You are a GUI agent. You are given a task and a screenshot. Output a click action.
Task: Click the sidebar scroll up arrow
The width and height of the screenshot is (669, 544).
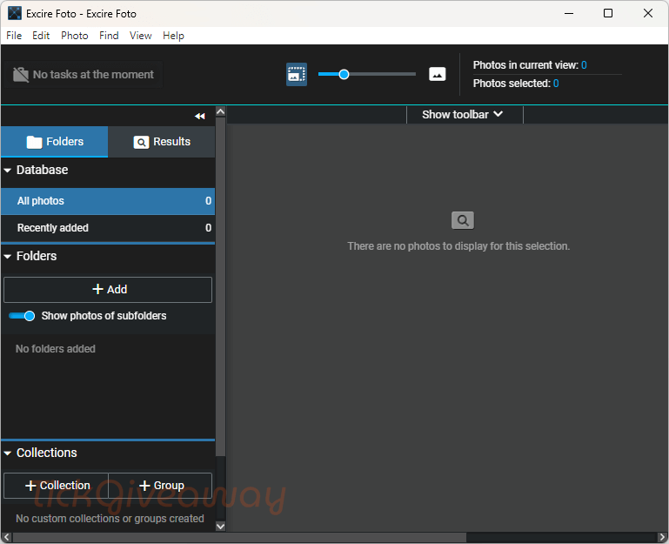(221, 111)
